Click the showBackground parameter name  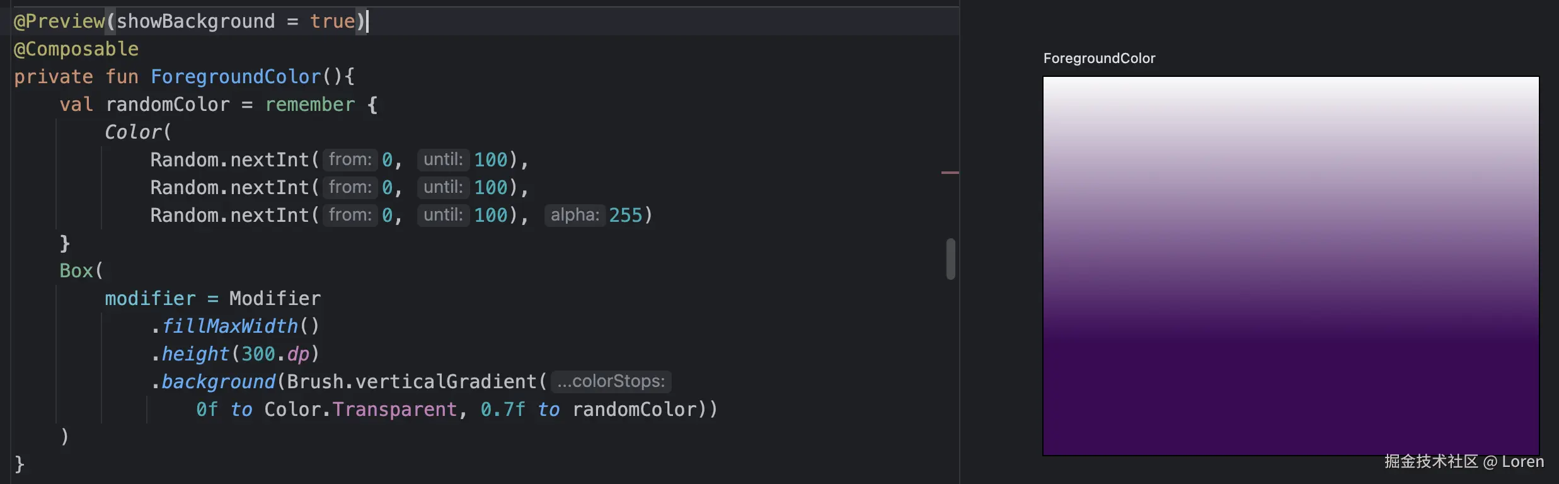click(195, 21)
